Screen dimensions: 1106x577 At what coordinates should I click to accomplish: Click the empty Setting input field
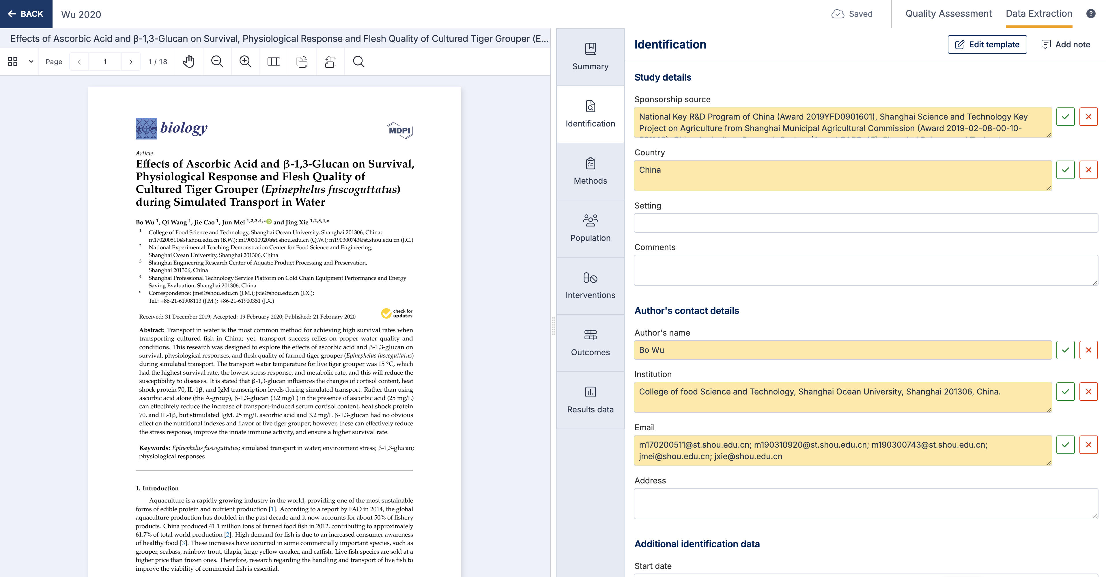pos(866,223)
